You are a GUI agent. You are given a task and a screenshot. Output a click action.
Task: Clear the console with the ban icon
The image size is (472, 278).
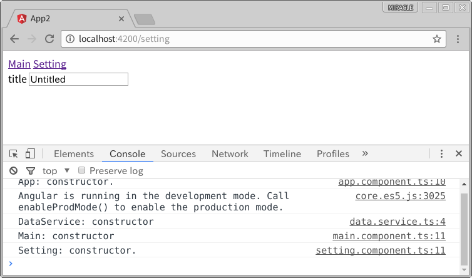tap(14, 171)
